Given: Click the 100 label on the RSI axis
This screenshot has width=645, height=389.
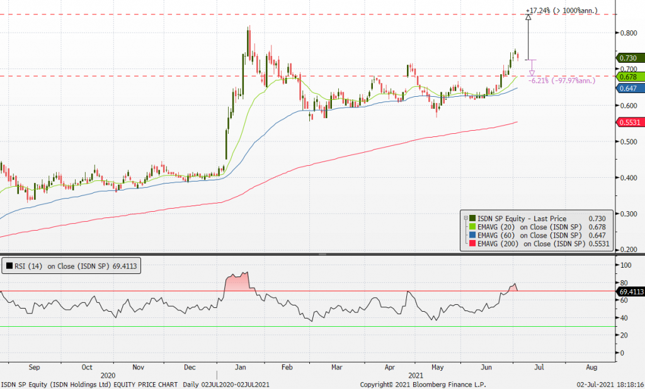Looking at the screenshot, I should (x=625, y=265).
